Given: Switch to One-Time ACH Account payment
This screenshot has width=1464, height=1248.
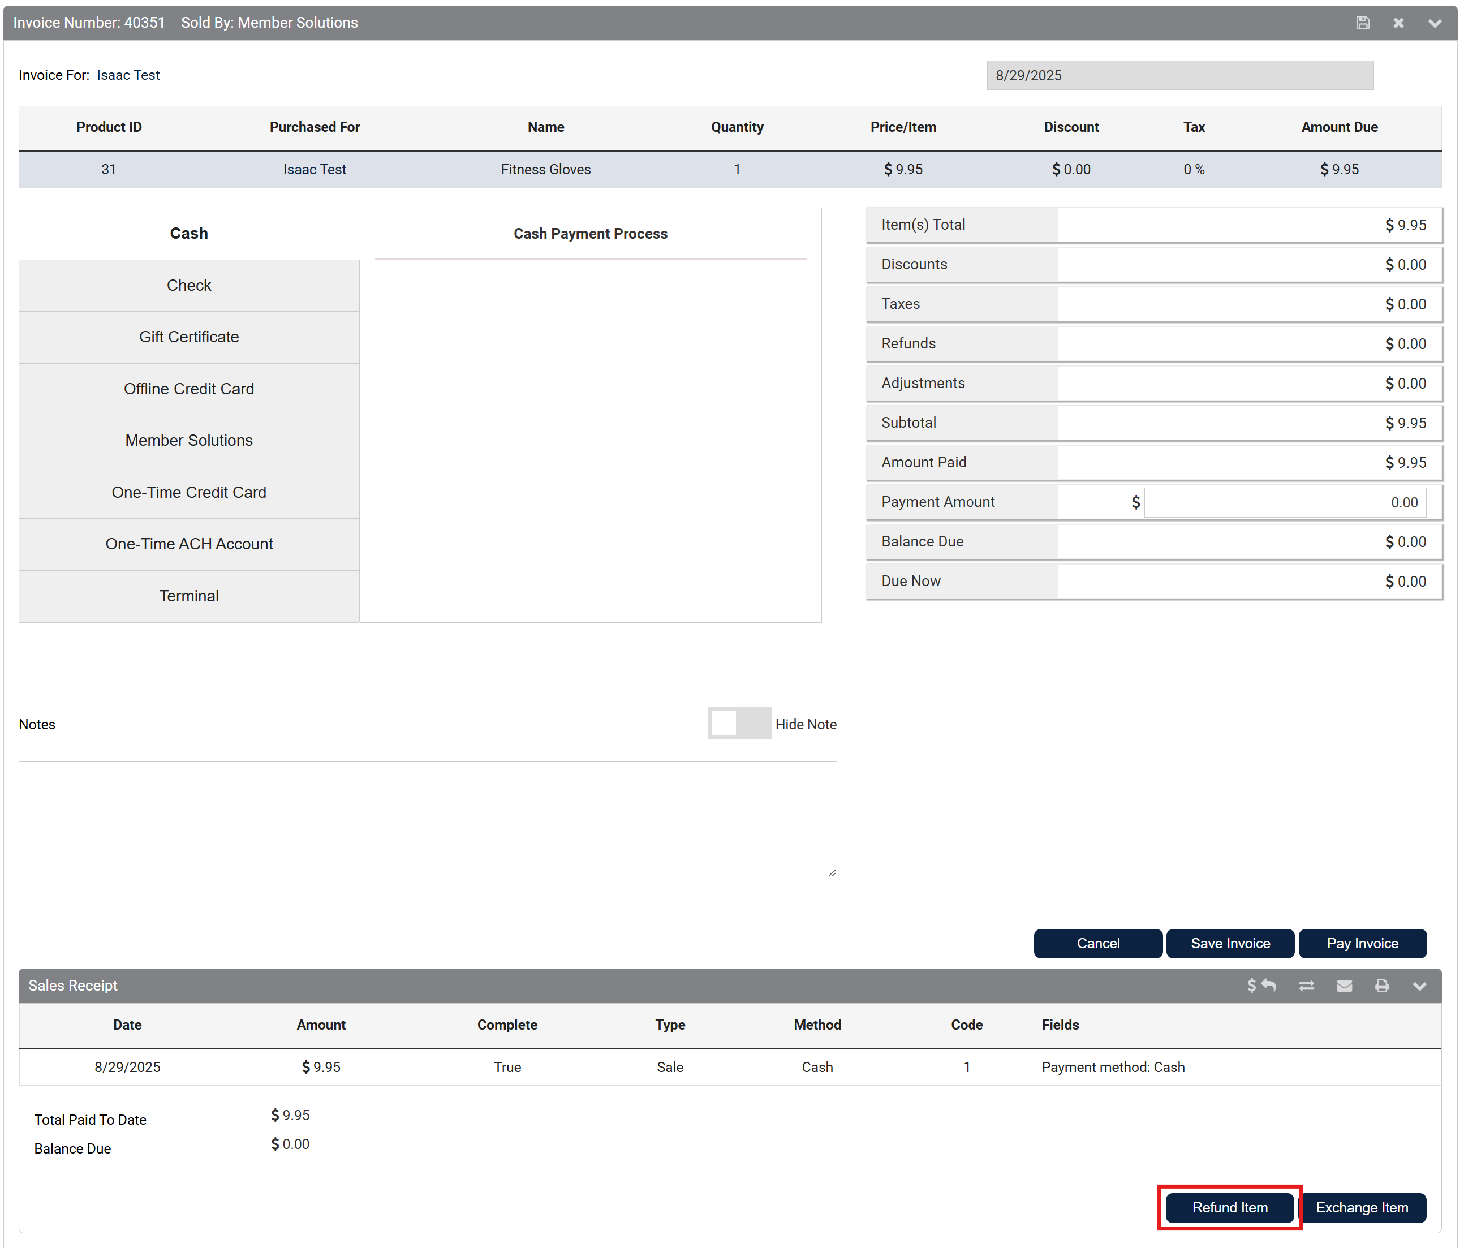Looking at the screenshot, I should point(188,544).
